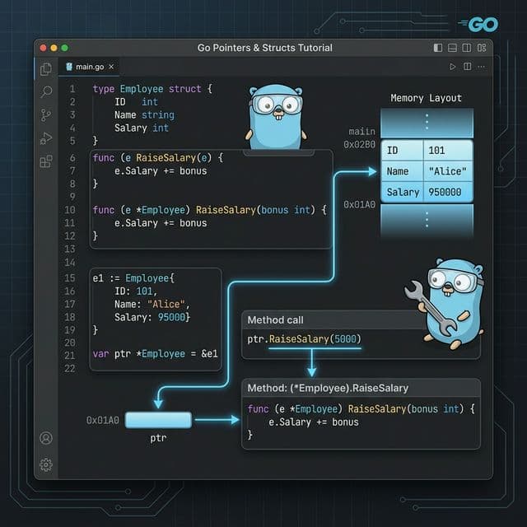Image resolution: width=527 pixels, height=527 pixels.
Task: Click 'e.Salary += bonus' on line 11
Action: (x=161, y=223)
